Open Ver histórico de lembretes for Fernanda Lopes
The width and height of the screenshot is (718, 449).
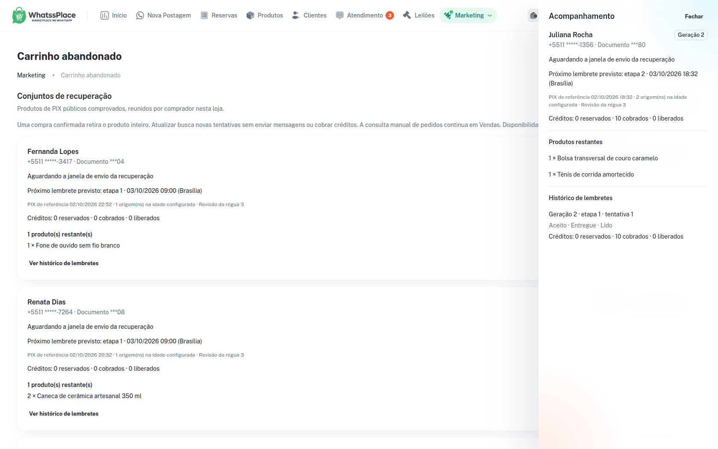(x=64, y=263)
